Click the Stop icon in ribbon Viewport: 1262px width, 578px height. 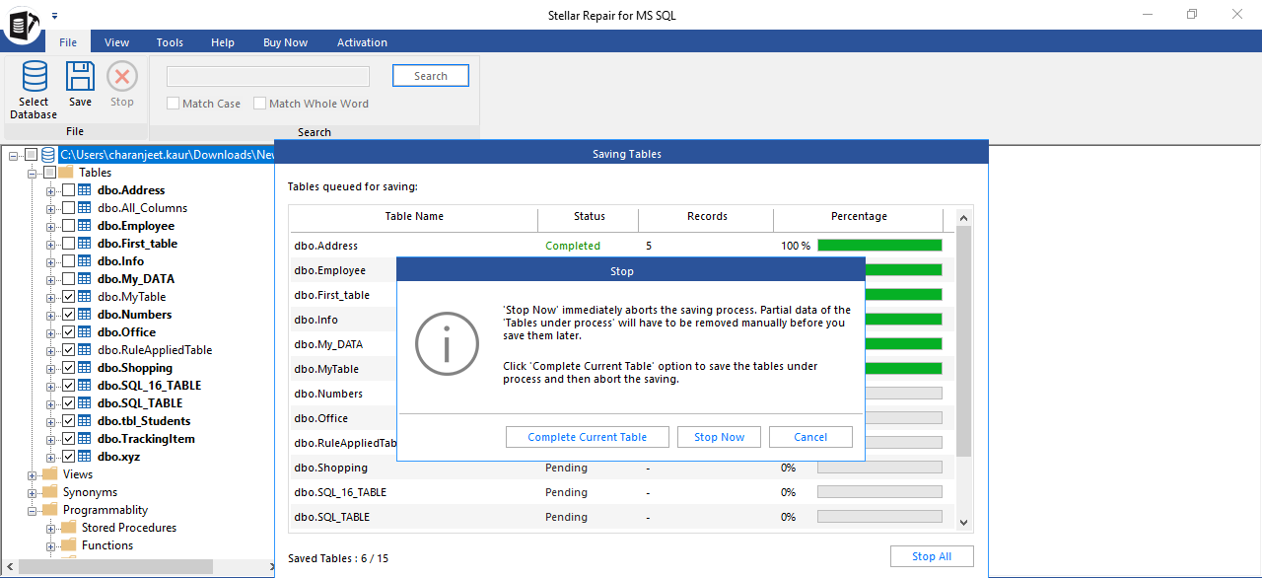click(x=122, y=77)
